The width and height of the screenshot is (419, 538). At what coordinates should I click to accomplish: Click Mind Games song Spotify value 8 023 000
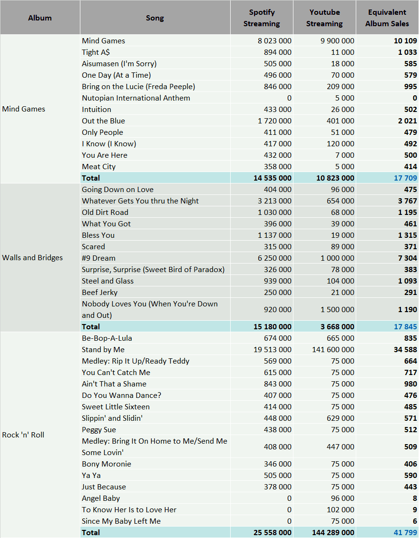pyautogui.click(x=262, y=41)
